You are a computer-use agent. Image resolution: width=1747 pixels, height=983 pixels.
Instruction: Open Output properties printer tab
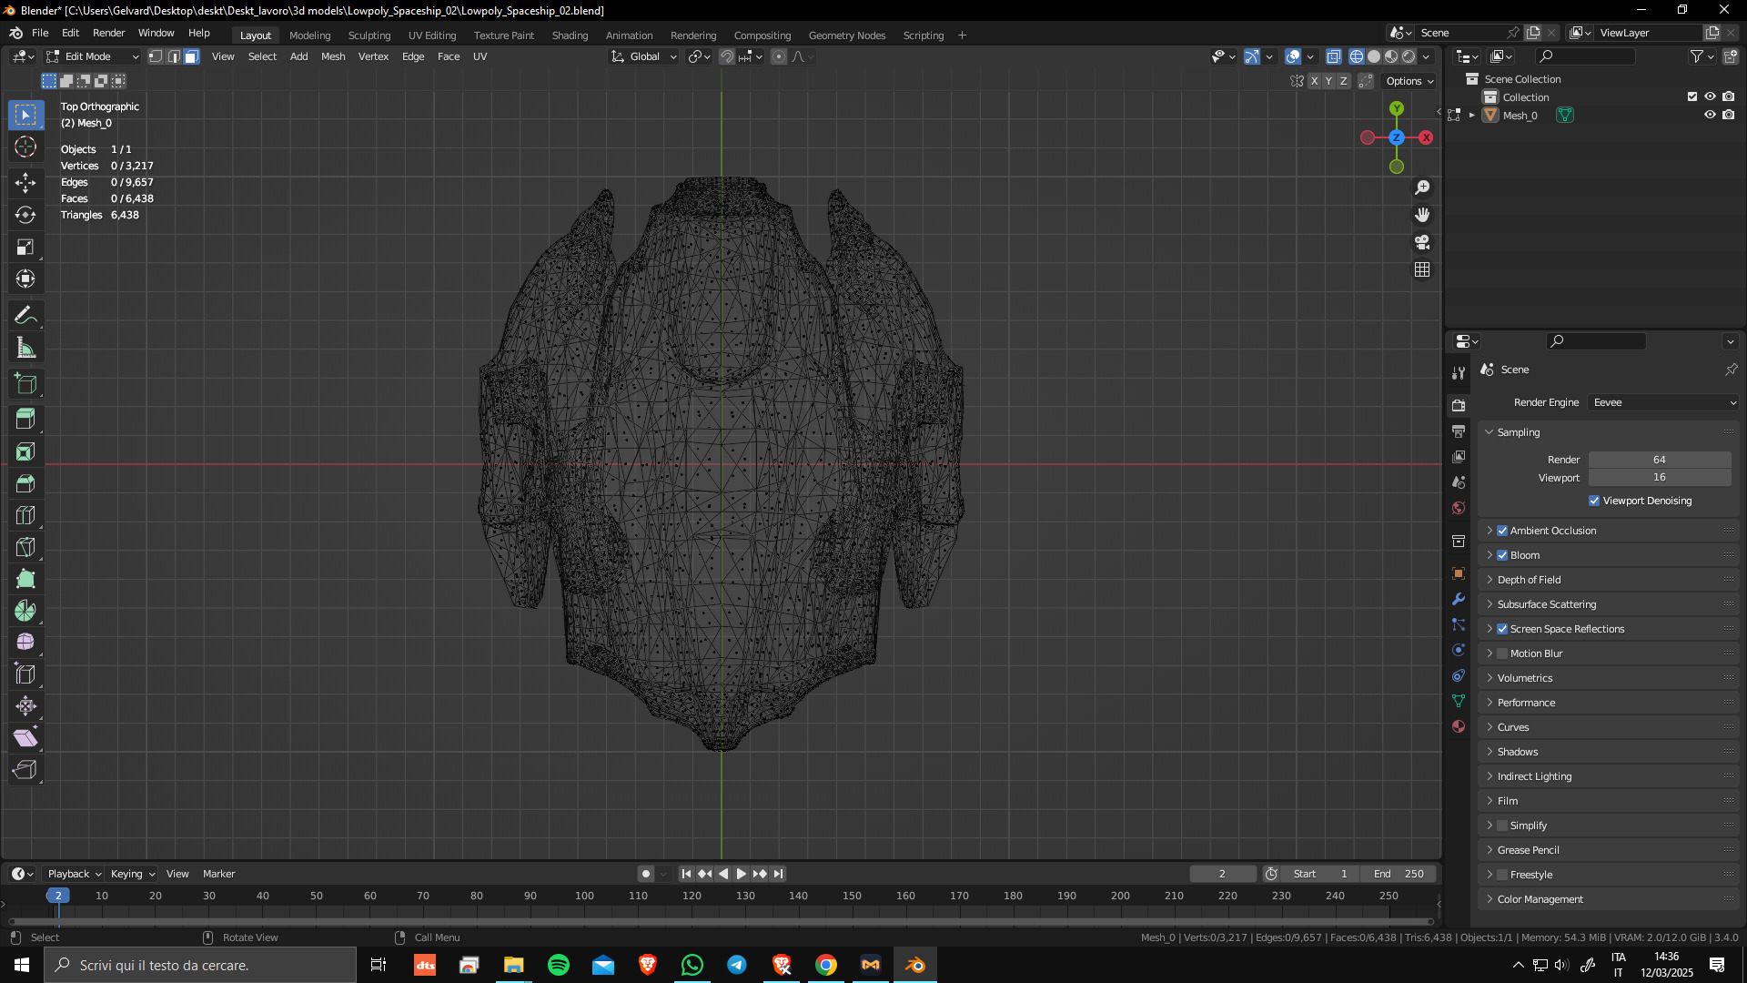(1459, 431)
